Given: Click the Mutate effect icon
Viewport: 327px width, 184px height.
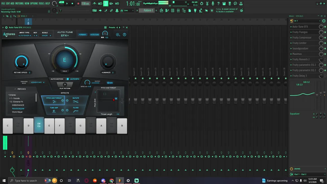Looking at the screenshot, I should pyautogui.click(x=76, y=101).
